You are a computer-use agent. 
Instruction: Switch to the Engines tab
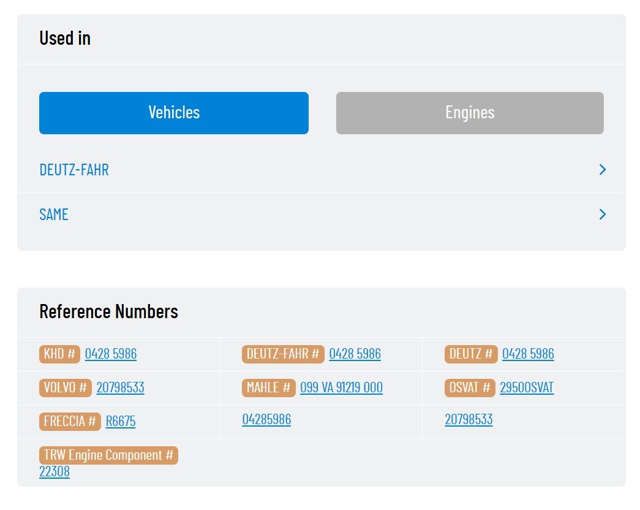tap(470, 113)
